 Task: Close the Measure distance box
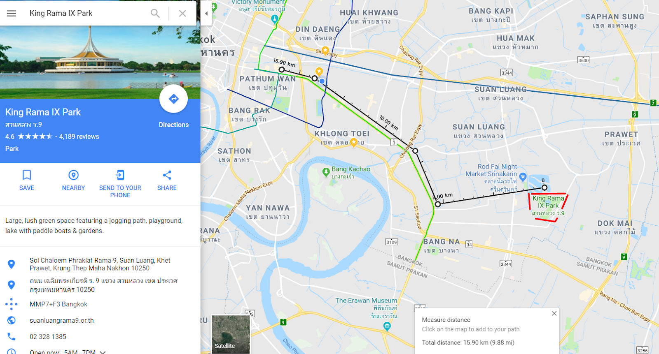[554, 313]
